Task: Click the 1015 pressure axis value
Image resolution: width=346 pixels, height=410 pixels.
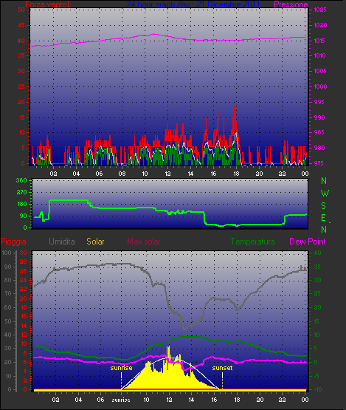Action: pos(319,41)
